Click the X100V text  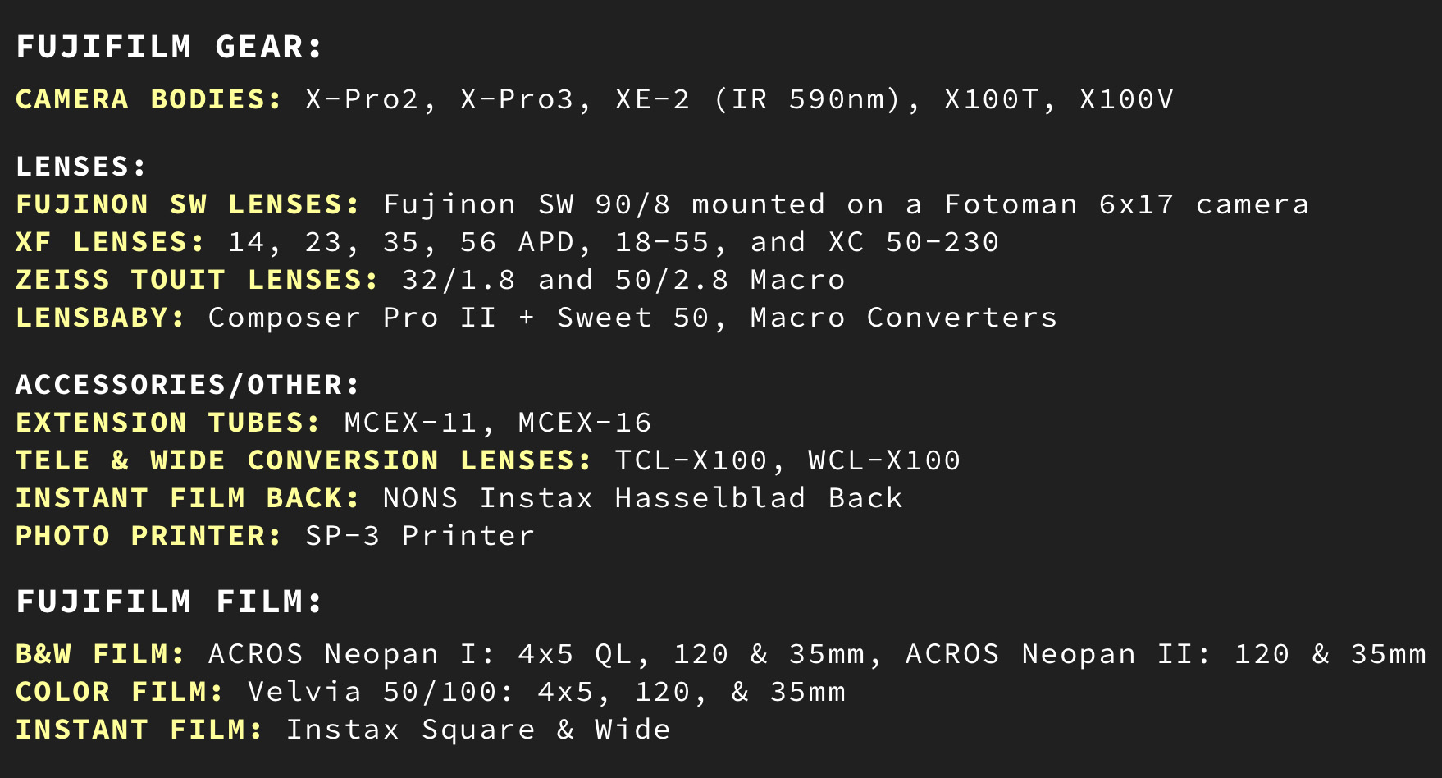tap(1126, 99)
